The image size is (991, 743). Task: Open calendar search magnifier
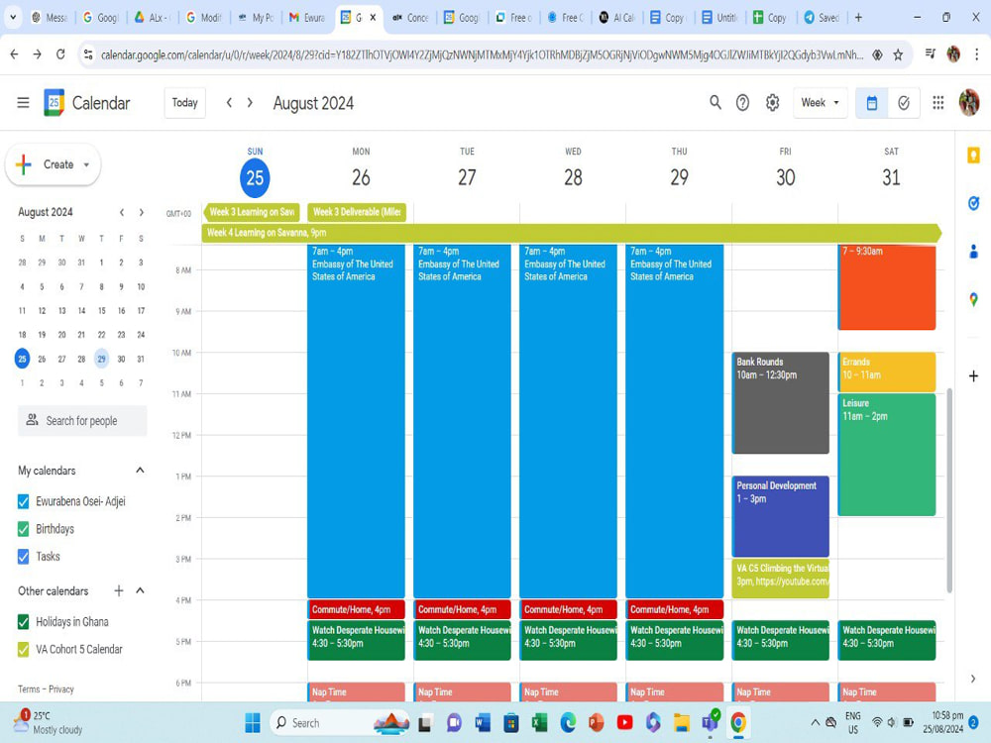[x=715, y=102]
